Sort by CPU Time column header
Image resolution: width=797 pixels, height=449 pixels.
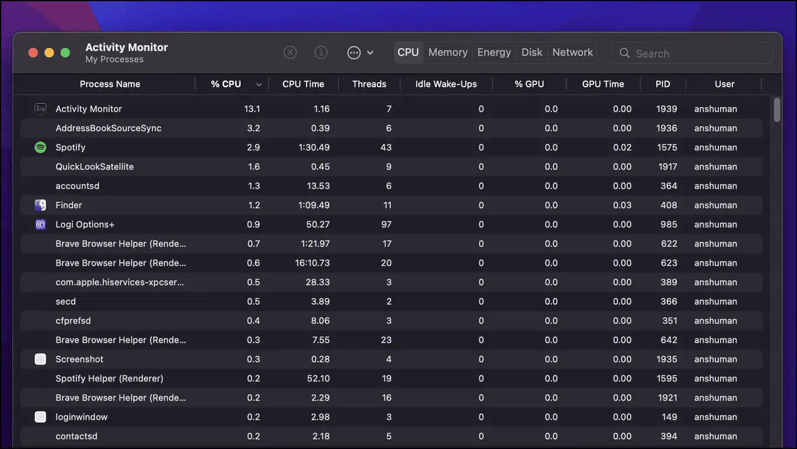(303, 84)
